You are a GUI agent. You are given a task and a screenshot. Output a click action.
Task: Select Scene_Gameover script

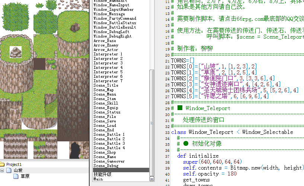pyautogui.click(x=109, y=161)
